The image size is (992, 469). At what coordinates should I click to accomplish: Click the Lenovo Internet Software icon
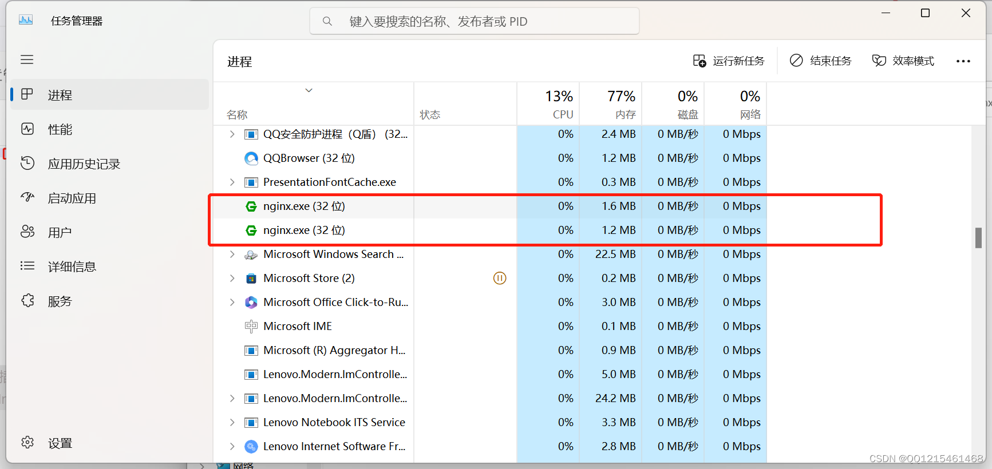(251, 446)
